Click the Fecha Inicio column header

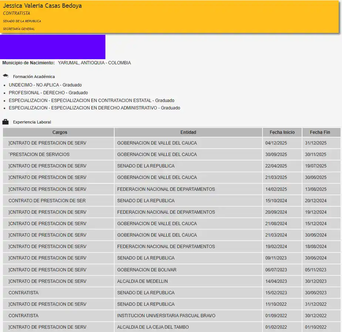282,132
